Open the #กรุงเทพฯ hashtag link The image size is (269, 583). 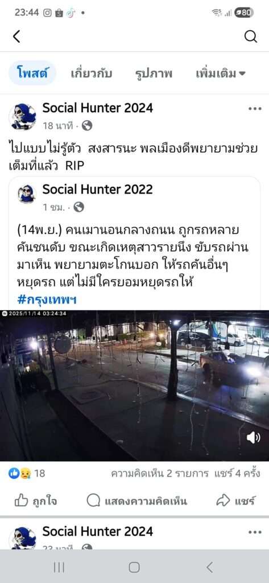point(47,299)
